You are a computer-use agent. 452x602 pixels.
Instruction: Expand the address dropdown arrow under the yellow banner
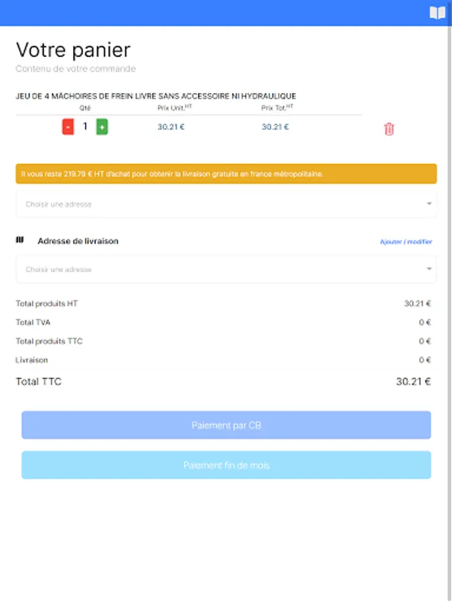(x=429, y=204)
